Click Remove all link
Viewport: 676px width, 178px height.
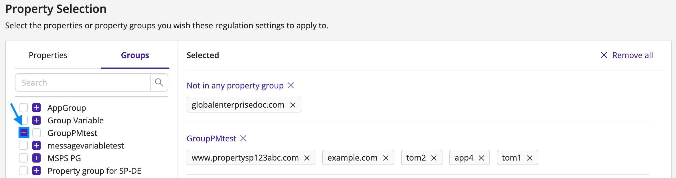coord(627,55)
